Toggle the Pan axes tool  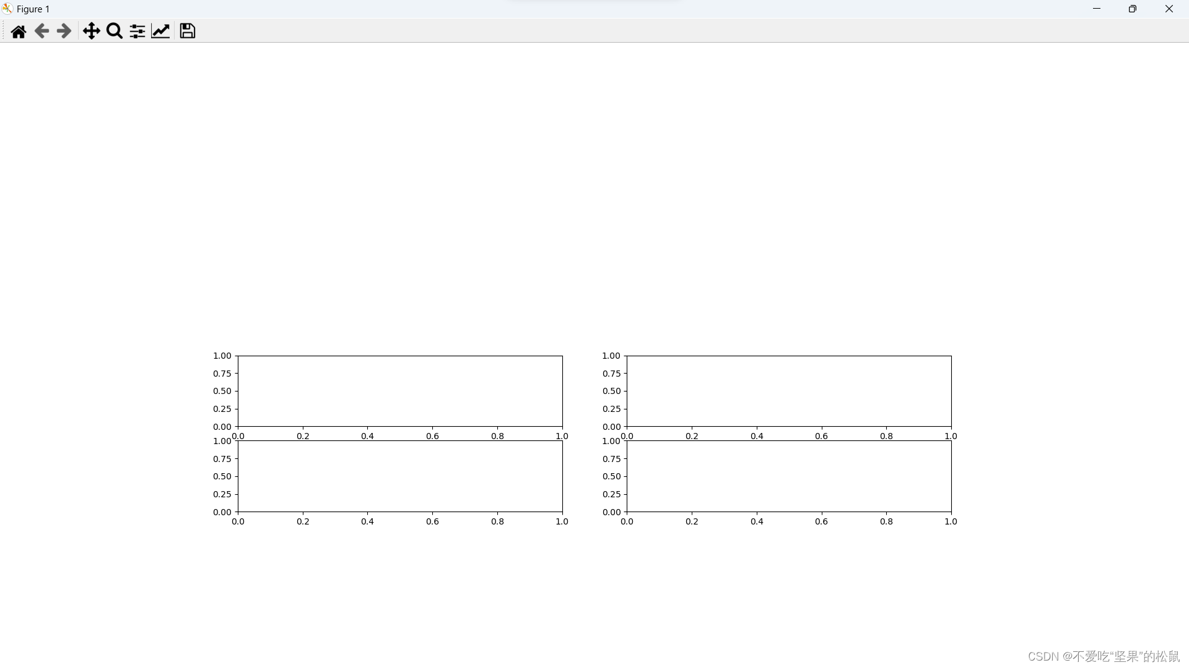91,31
